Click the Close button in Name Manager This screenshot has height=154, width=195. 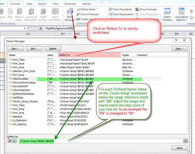(x=180, y=148)
